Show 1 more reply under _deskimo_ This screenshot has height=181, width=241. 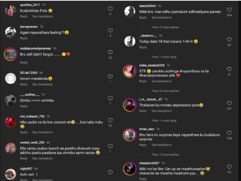[164, 57]
